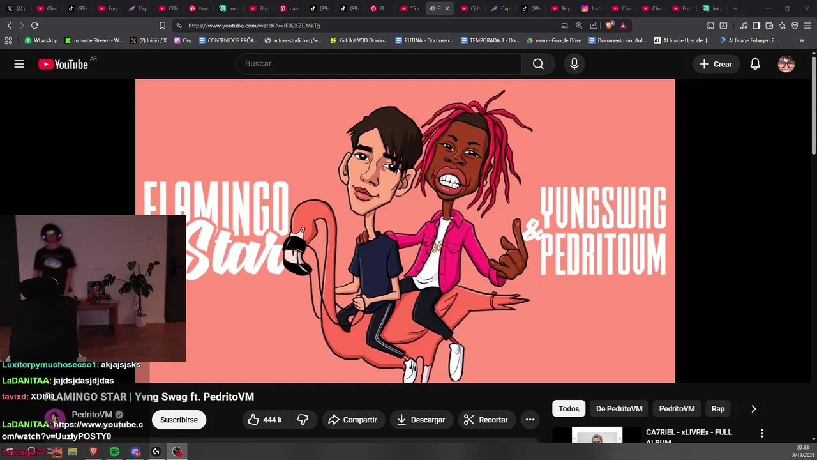Click the page vertical scrollbar
Viewport: 817px width, 460px height.
pos(813,105)
